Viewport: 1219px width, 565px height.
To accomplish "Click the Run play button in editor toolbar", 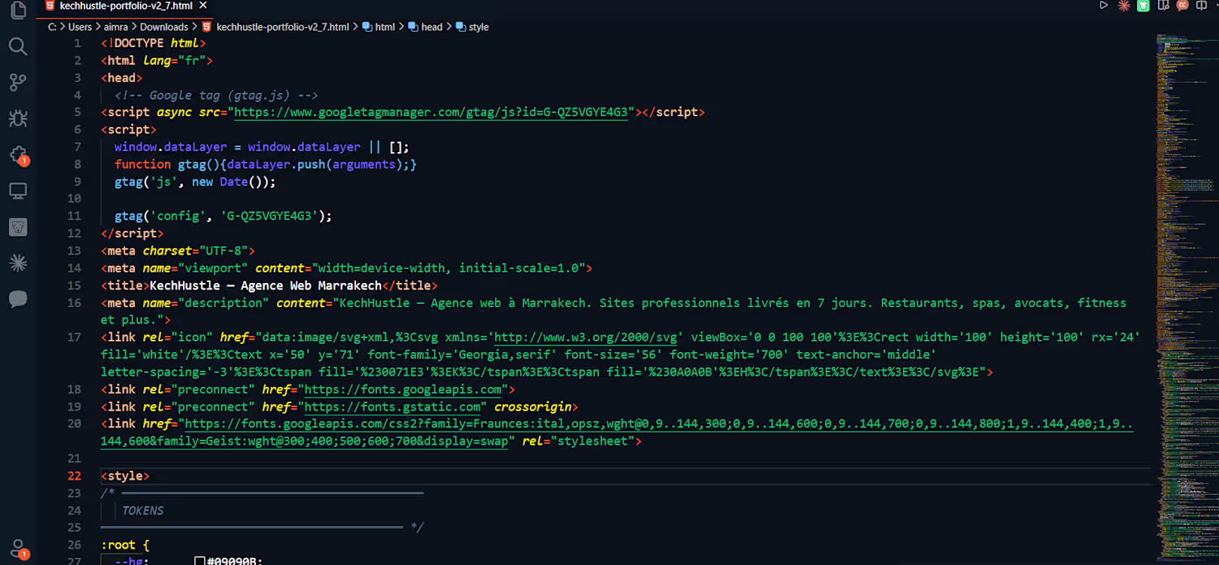I will [1104, 5].
